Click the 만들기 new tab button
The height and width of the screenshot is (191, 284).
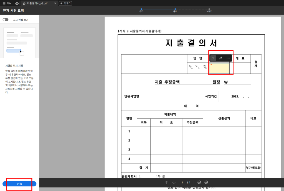click(65, 3)
